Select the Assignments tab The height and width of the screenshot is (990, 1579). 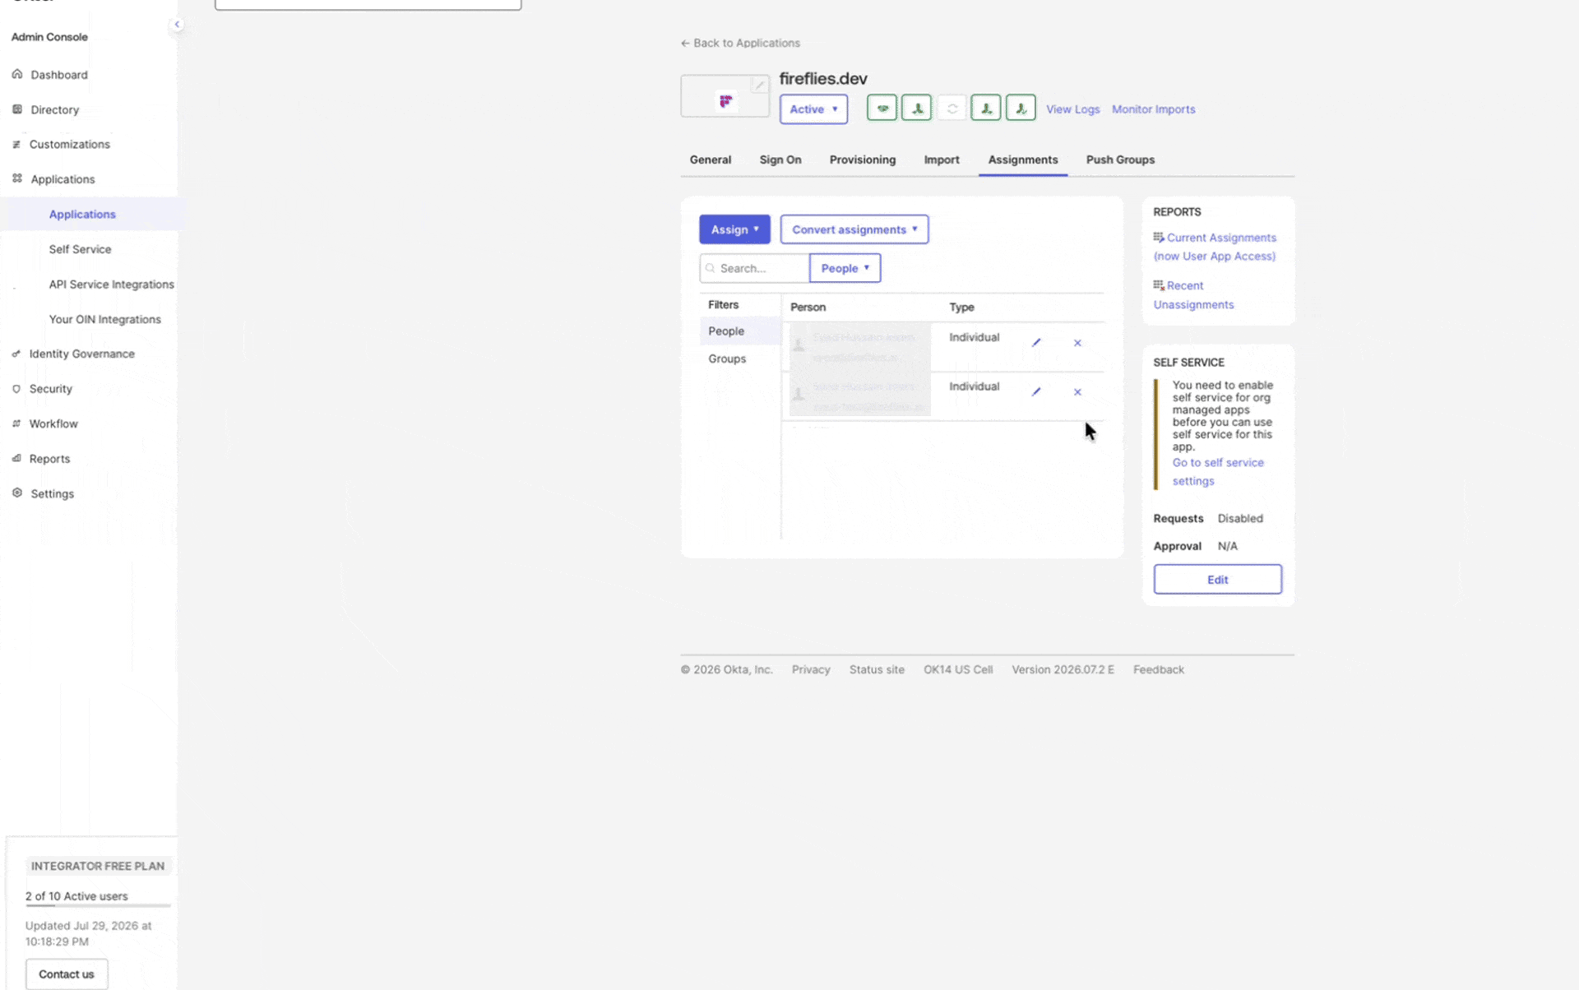tap(1023, 160)
